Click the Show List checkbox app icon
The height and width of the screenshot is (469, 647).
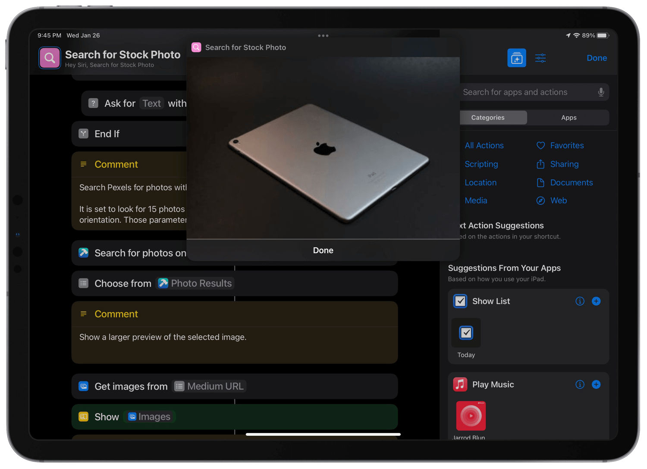(460, 301)
